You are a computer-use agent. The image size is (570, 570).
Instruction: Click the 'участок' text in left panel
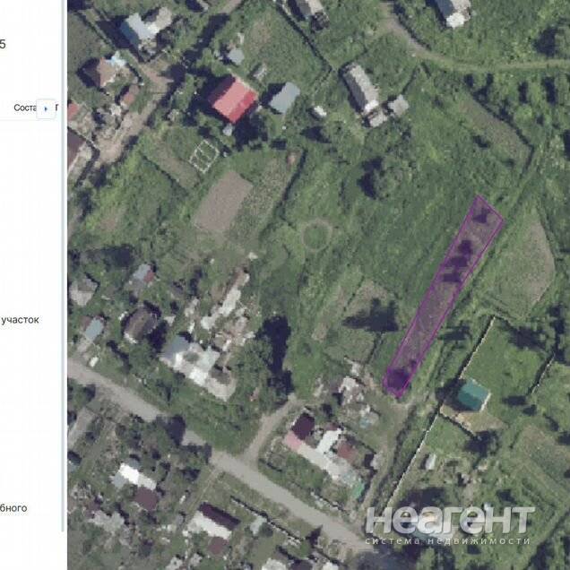coord(20,319)
